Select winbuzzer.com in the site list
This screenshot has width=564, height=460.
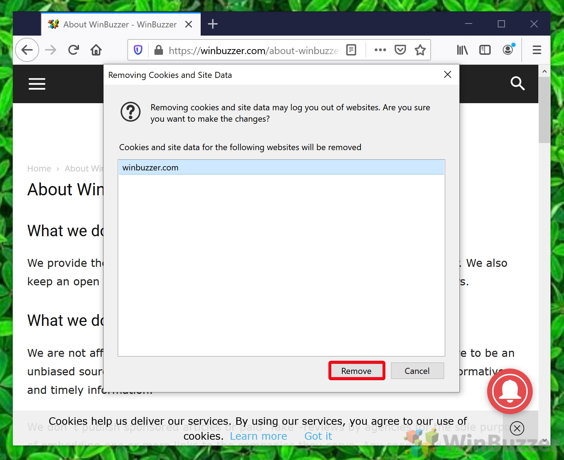click(x=281, y=168)
